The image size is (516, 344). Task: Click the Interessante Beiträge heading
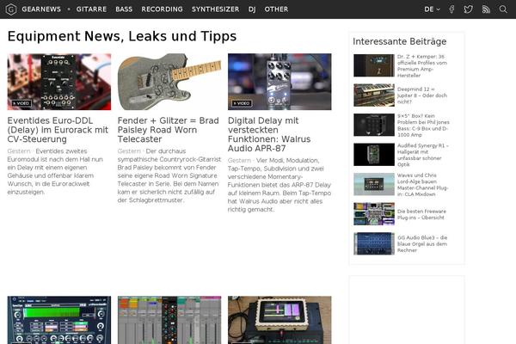[x=400, y=41]
